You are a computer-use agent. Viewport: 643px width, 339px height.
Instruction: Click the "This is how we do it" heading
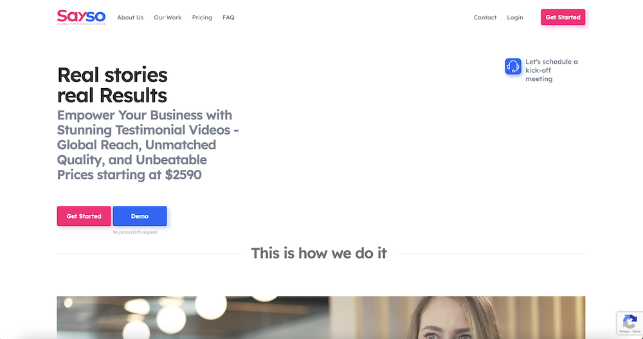[319, 253]
